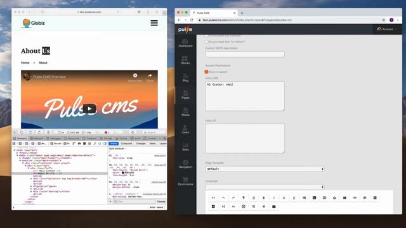The image size is (406, 228).
Task: Click the Home breadcrumb link
Action: point(25,63)
